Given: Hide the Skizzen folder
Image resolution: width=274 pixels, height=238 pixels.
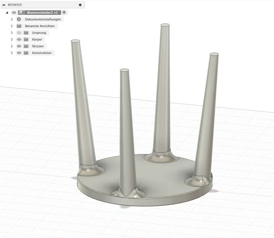Looking at the screenshot, I should pos(19,46).
